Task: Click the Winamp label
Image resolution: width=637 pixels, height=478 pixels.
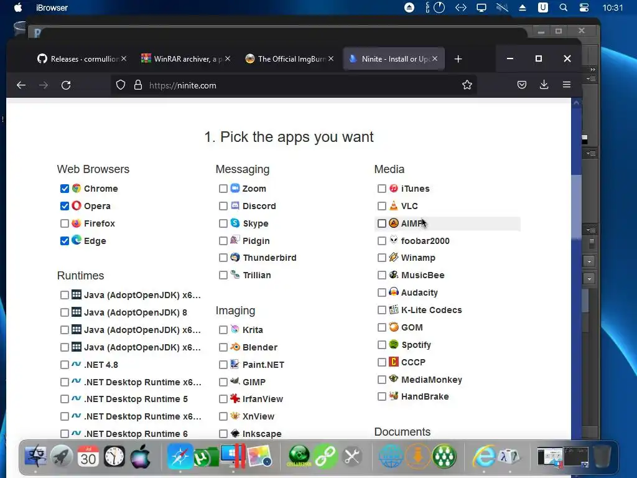Action: (418, 258)
